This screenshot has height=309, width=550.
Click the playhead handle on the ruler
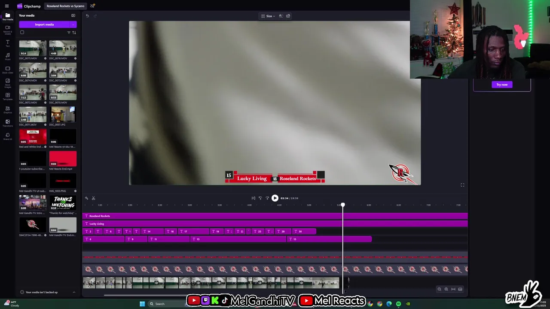343,205
